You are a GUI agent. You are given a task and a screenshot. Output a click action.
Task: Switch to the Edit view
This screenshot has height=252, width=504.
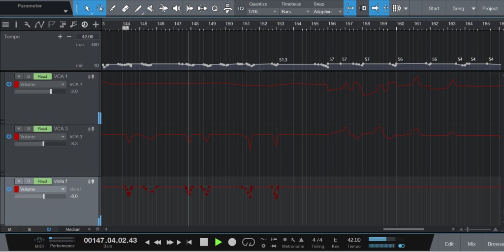[x=449, y=244]
